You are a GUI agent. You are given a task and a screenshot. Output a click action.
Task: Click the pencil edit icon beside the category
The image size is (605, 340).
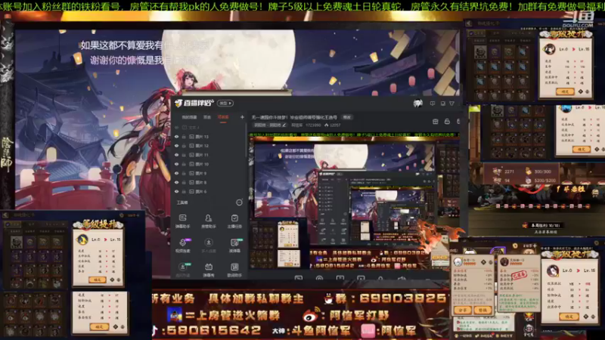[x=284, y=125]
